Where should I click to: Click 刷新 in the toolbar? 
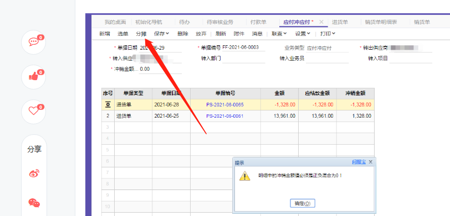[x=221, y=34]
